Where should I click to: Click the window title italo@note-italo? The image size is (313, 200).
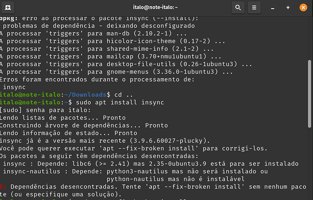click(x=155, y=7)
